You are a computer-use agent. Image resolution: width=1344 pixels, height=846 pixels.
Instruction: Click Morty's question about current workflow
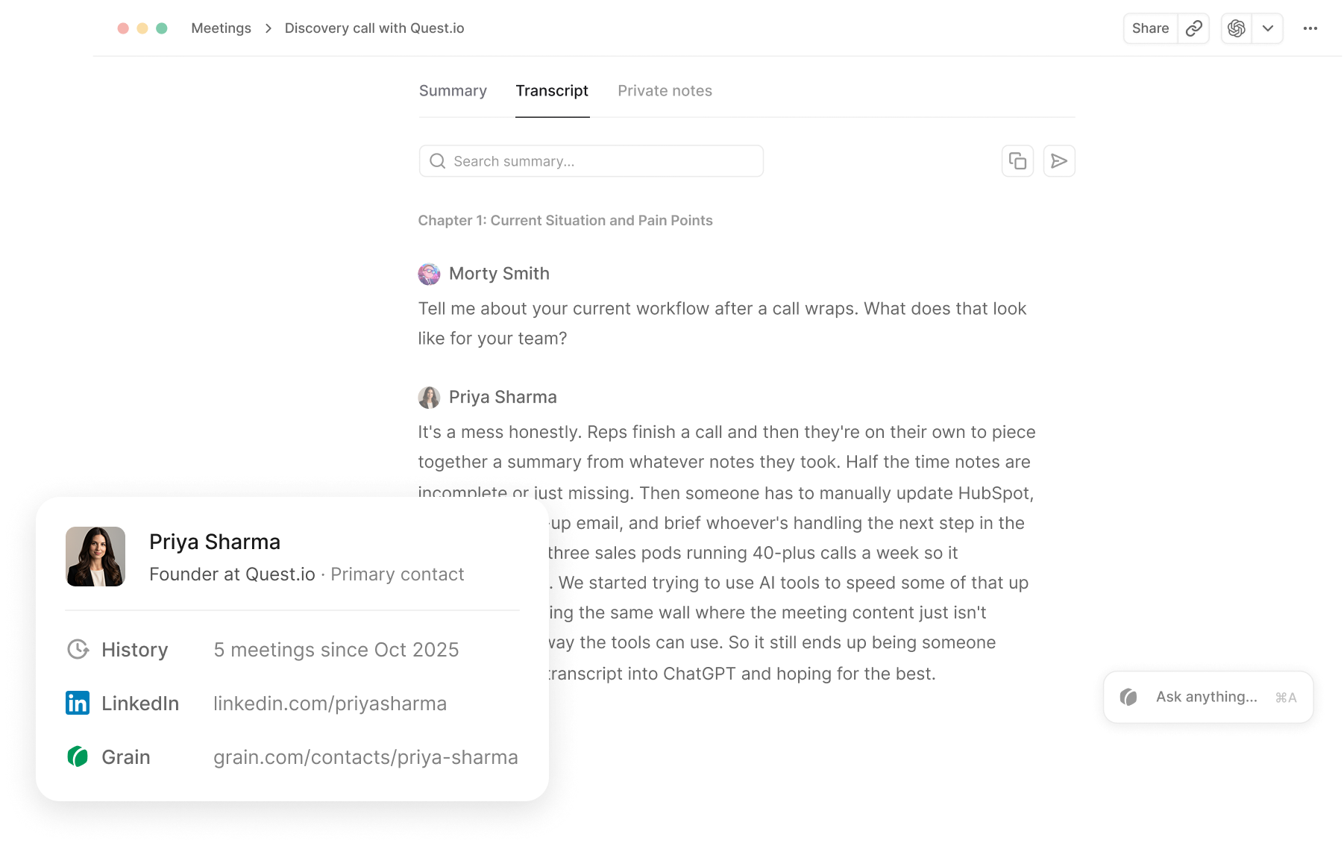point(722,324)
